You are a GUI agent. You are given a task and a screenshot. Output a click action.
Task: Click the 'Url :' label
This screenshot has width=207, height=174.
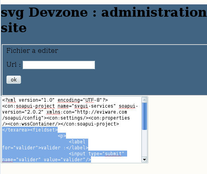coord(14,65)
